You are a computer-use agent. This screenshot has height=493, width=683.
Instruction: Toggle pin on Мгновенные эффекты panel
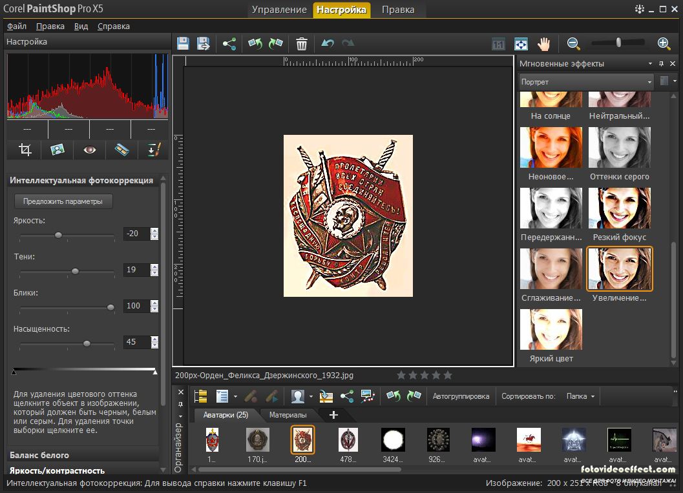(661, 63)
